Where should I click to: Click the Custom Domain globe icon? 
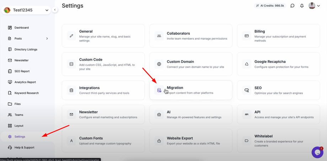[159, 64]
